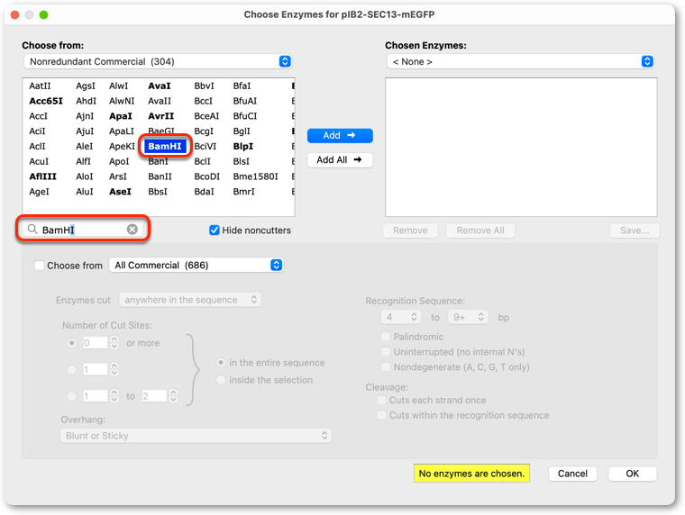Select BamHI in the enzyme list
Viewport: 685px width, 515px height.
[x=165, y=146]
